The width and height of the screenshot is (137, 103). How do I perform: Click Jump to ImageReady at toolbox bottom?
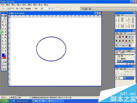point(4,69)
